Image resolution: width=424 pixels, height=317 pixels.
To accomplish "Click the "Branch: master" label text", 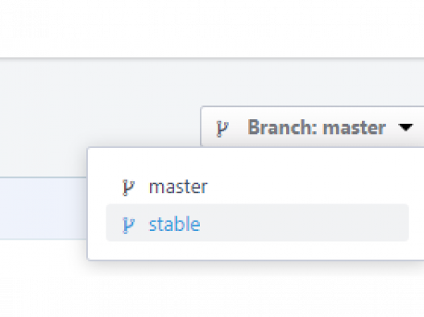I will 317,127.
